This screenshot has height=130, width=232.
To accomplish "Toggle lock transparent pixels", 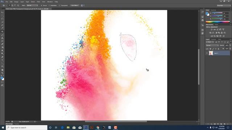I will click(210, 49).
